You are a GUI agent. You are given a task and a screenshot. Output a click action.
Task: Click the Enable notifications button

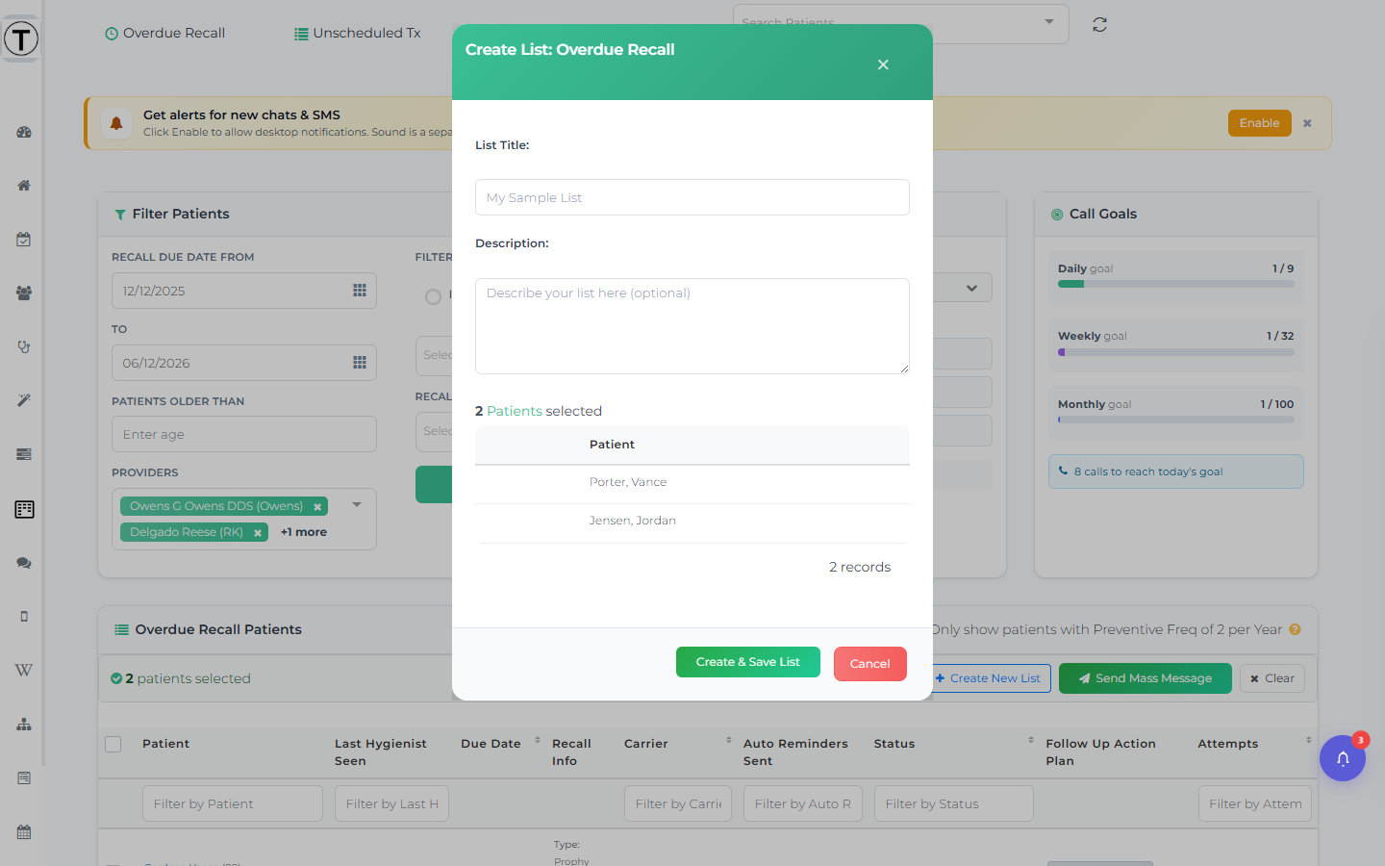pyautogui.click(x=1259, y=123)
